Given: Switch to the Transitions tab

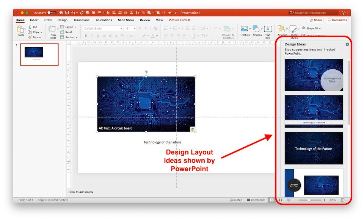Looking at the screenshot, I should 81,20.
